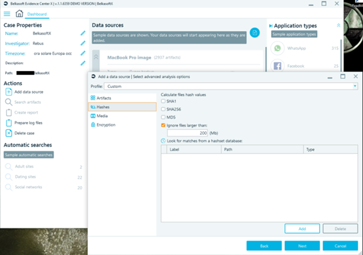The width and height of the screenshot is (363, 255).
Task: Click the Dating sites search icon
Action: (x=9, y=177)
